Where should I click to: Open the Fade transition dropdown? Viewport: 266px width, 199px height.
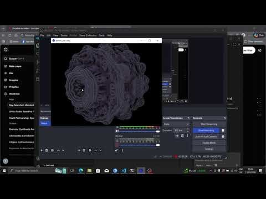[x=176, y=124]
